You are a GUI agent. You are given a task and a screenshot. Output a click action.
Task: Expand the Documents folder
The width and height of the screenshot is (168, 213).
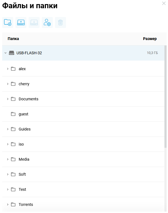click(x=8, y=99)
